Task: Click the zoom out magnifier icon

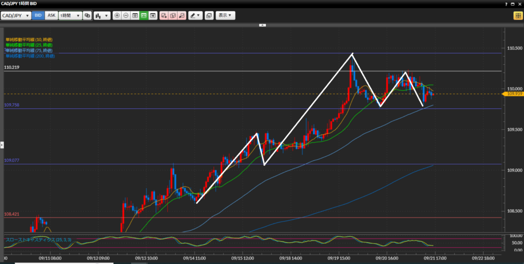Action: [x=126, y=15]
